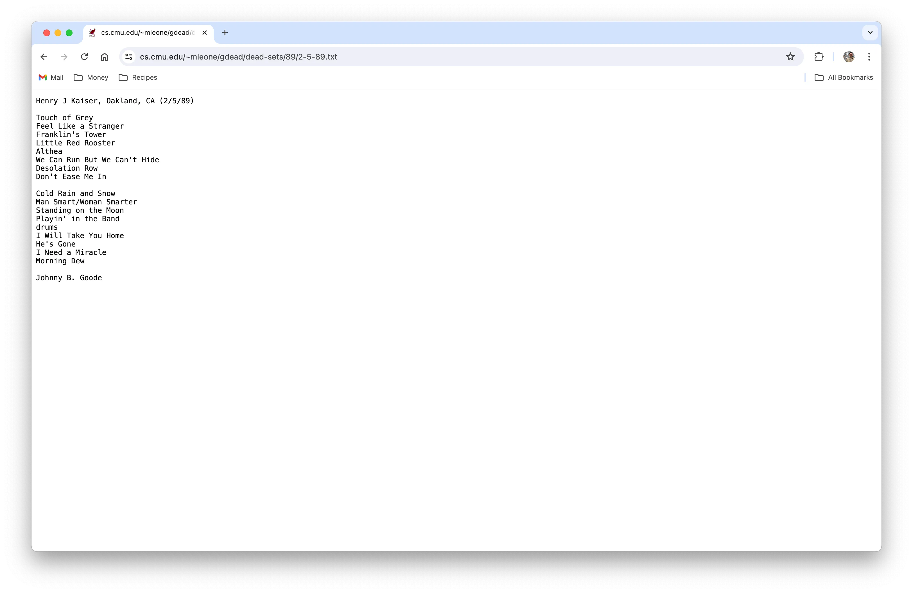Click the Chrome profile avatar icon

pyautogui.click(x=848, y=56)
